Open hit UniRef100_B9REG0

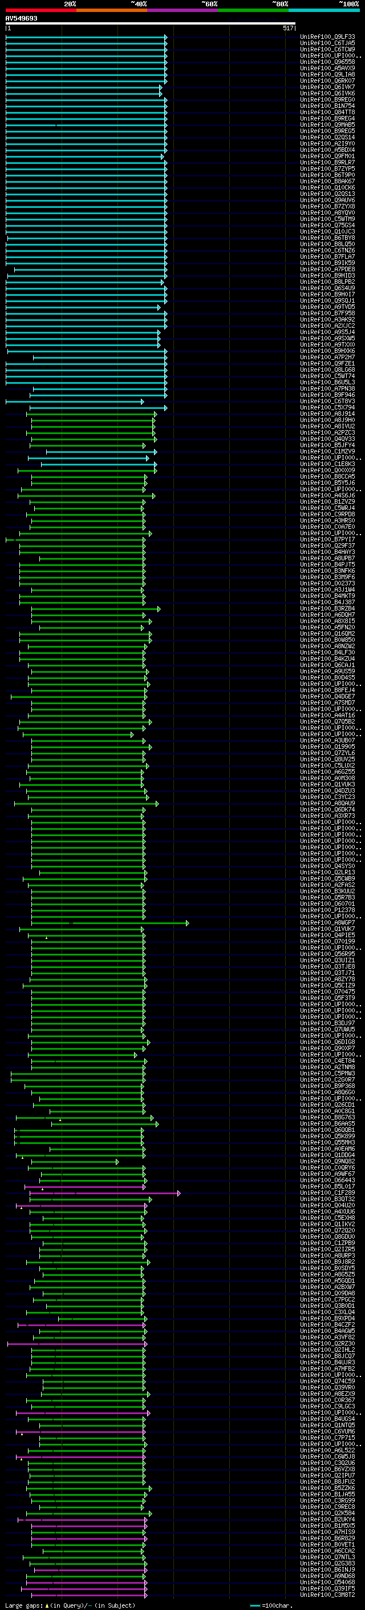[327, 99]
